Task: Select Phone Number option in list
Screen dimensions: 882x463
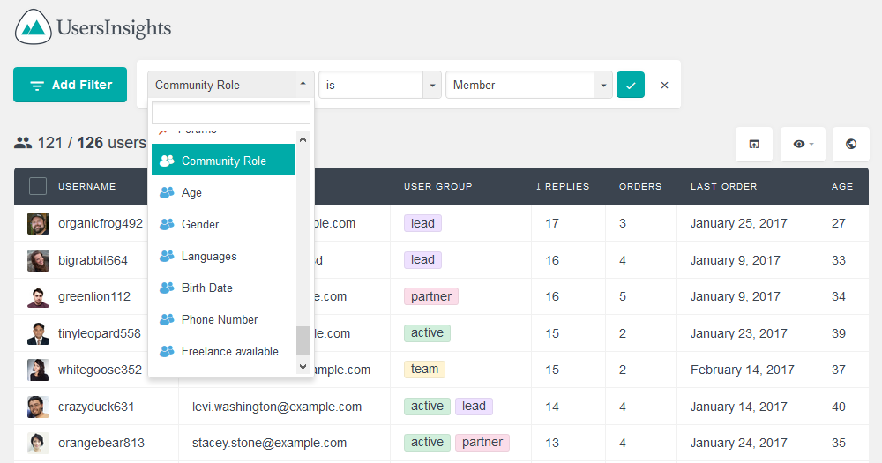Action: point(223,319)
